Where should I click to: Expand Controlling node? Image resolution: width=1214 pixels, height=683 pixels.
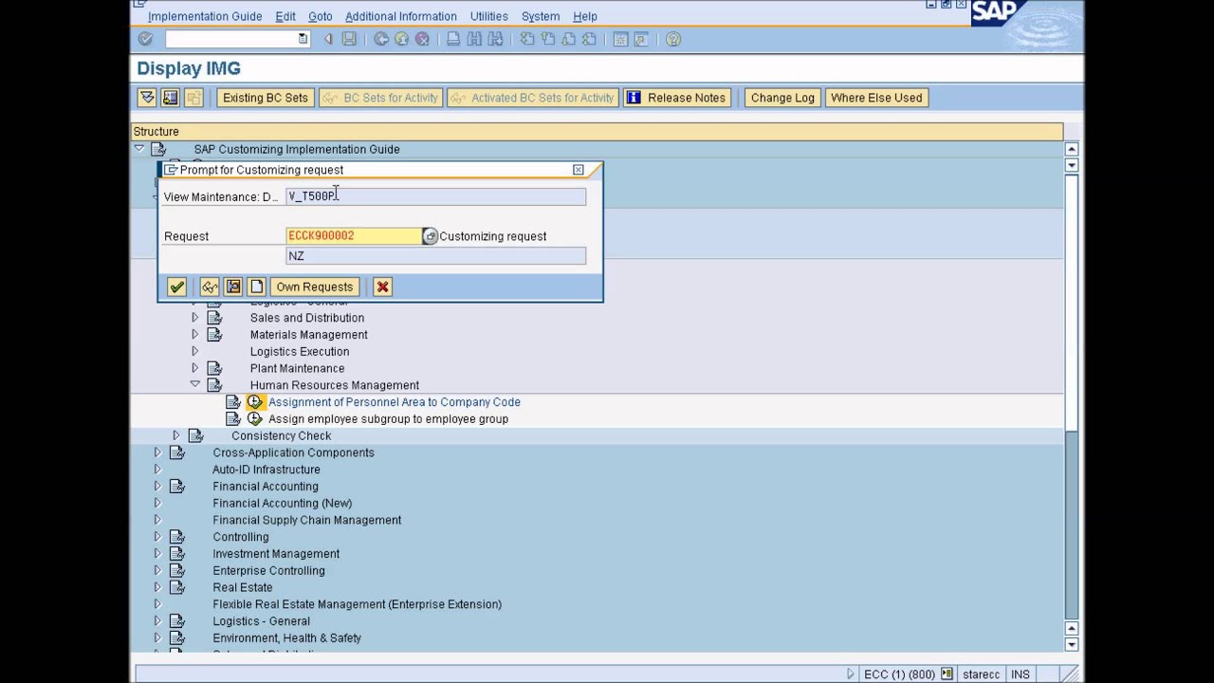click(157, 537)
